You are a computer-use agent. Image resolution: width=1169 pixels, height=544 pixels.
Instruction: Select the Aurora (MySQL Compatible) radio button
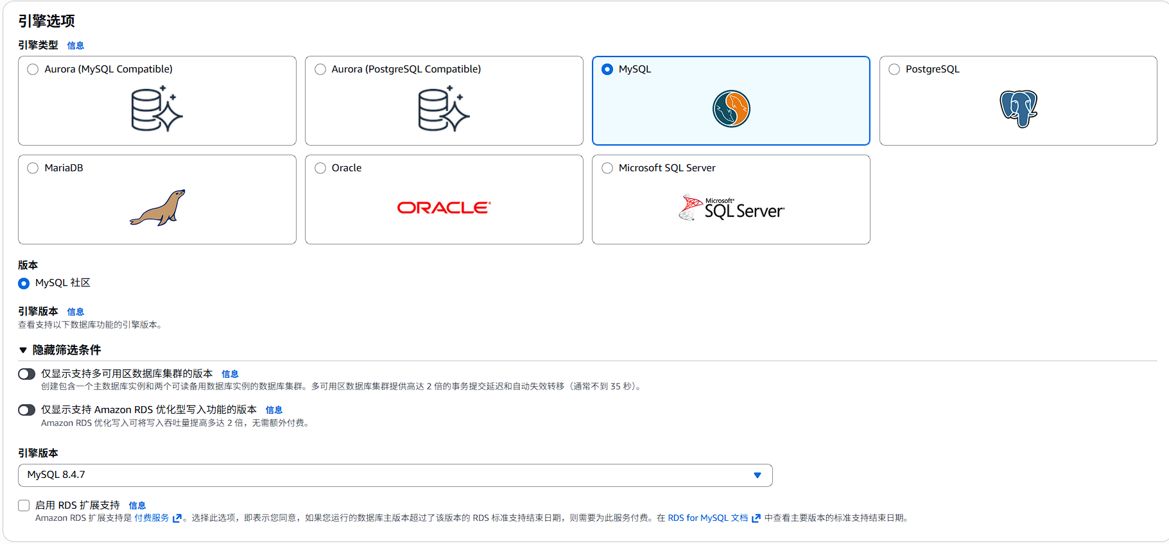(33, 69)
